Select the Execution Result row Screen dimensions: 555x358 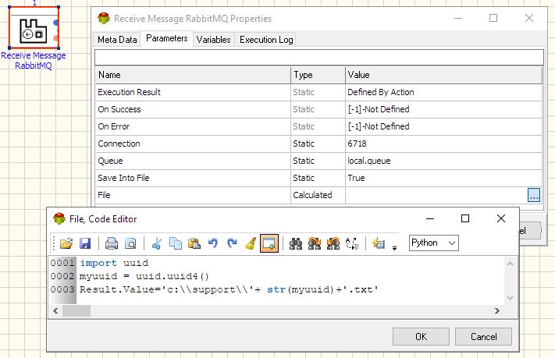pos(319,92)
